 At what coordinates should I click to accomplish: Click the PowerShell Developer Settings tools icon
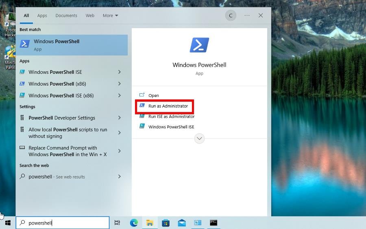pyautogui.click(x=22, y=117)
